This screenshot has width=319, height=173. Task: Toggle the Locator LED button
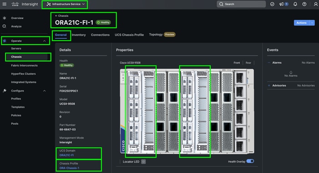point(143,162)
